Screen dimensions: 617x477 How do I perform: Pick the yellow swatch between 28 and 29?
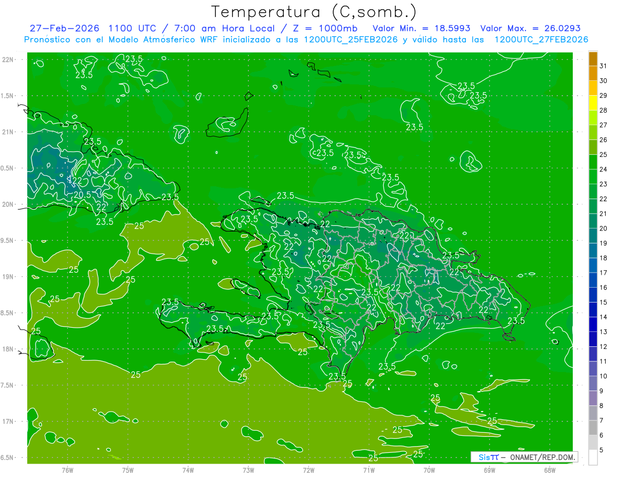point(593,103)
